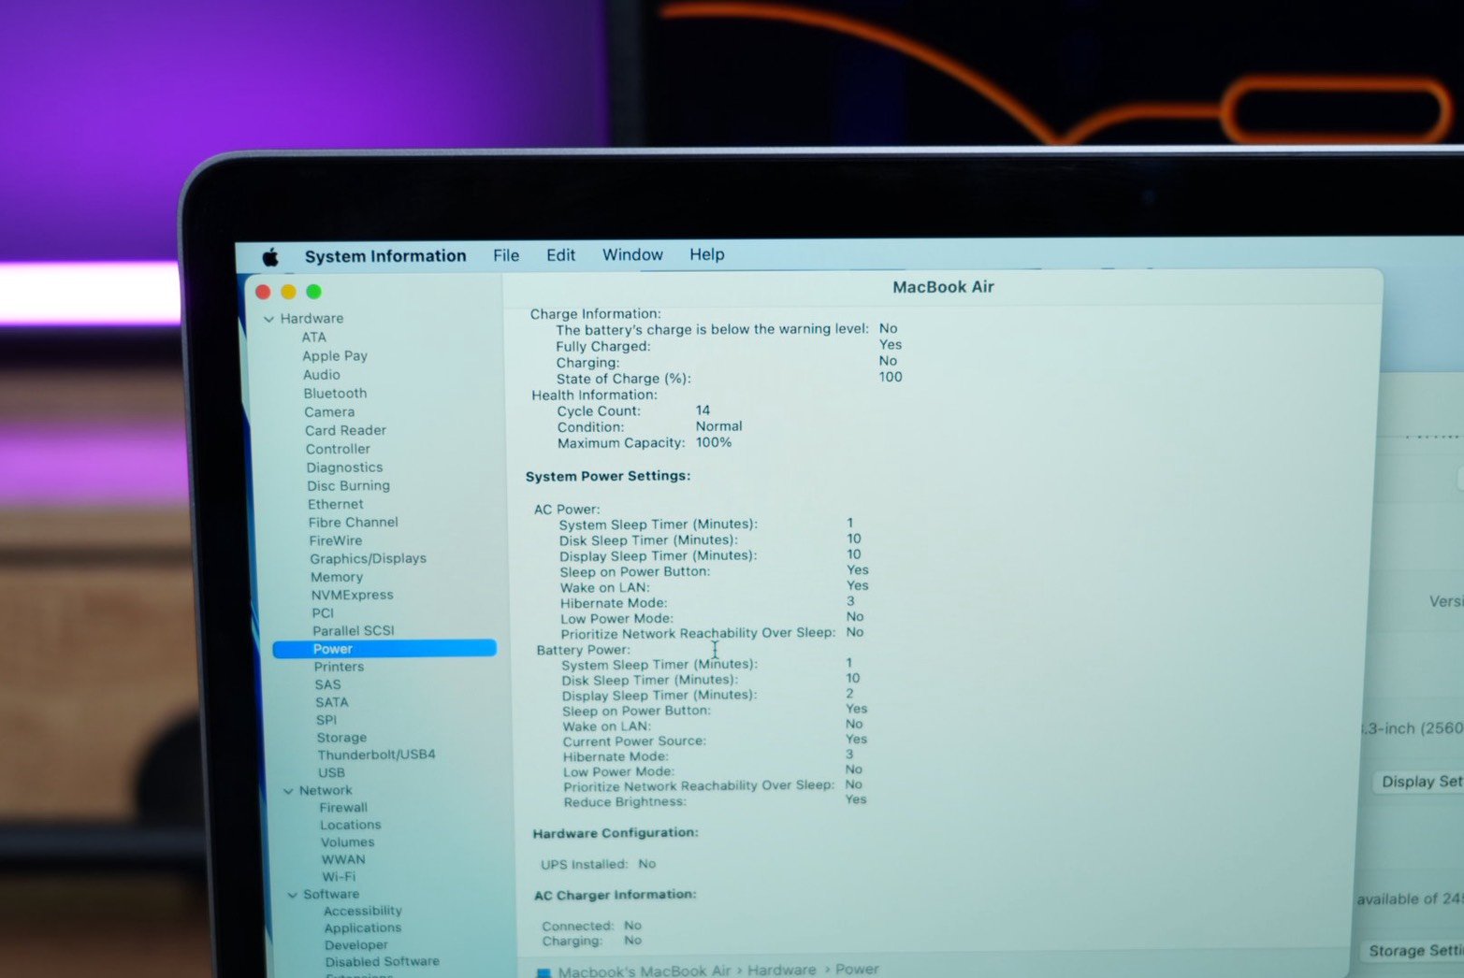Image resolution: width=1464 pixels, height=978 pixels.
Task: Click the yellow minimize window button
Action: click(x=288, y=292)
